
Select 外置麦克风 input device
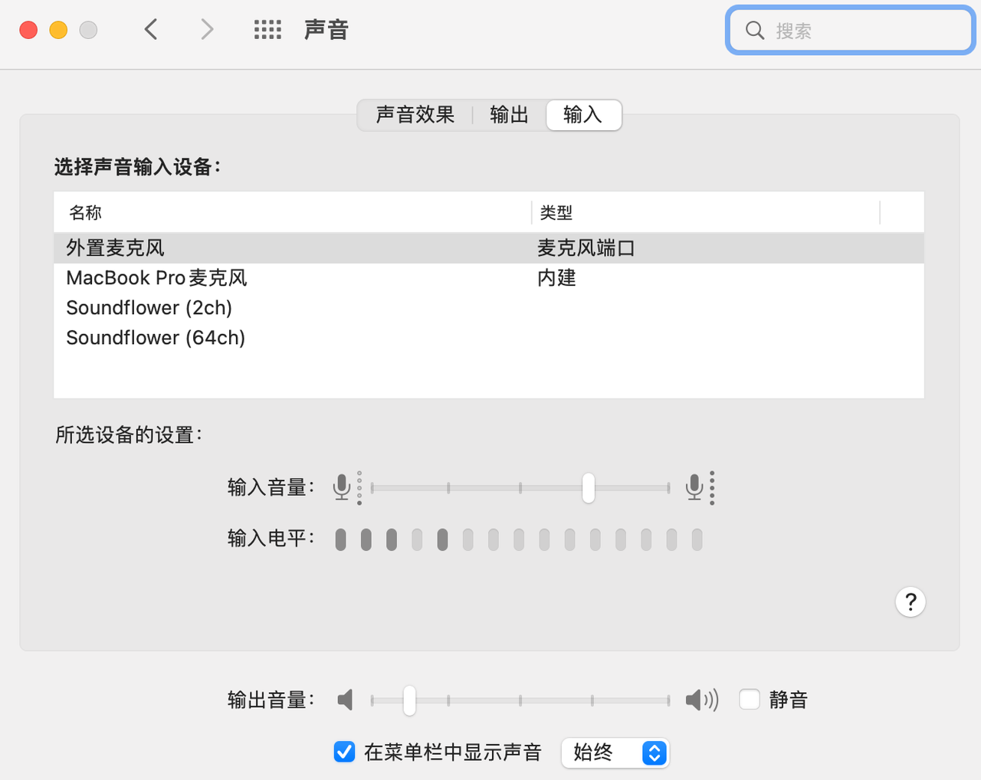(489, 248)
